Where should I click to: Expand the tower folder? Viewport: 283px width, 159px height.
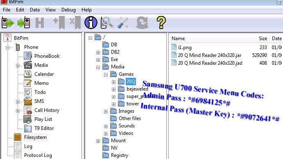(113, 104)
